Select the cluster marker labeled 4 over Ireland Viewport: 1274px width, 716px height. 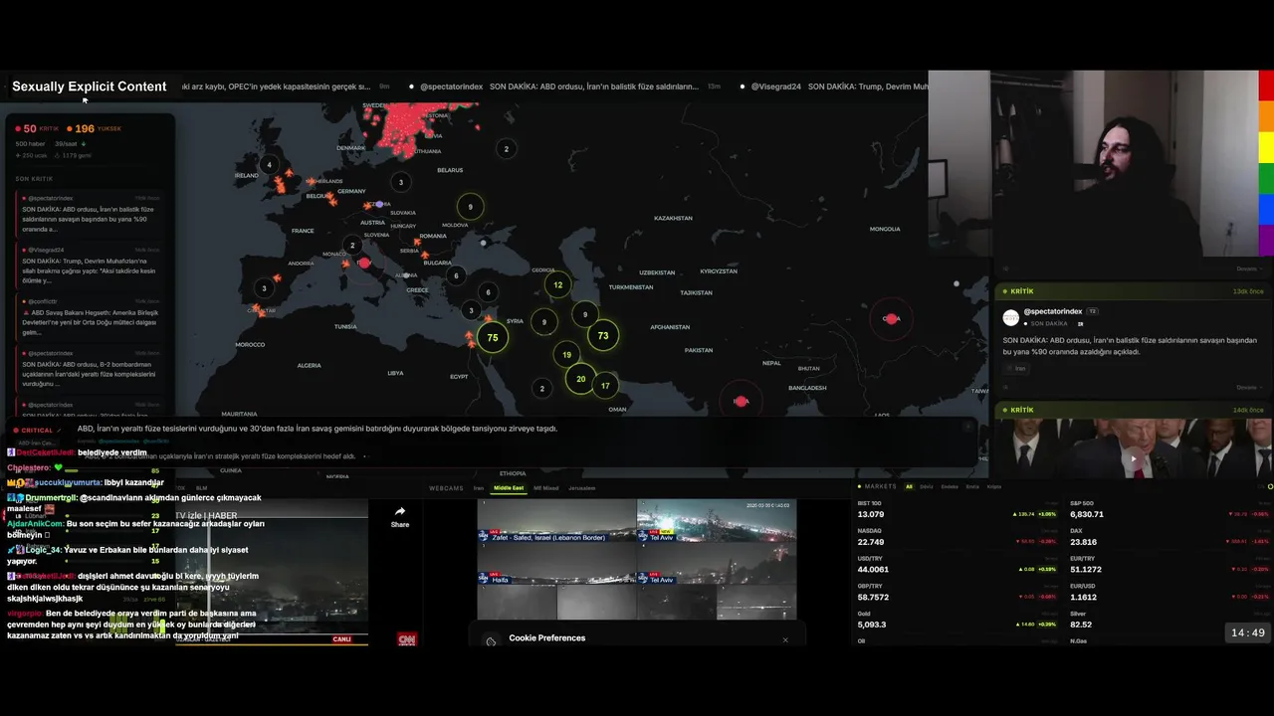[x=269, y=164]
